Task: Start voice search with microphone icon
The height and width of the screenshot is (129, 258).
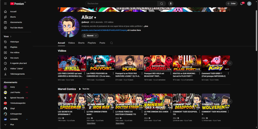Action: [171, 4]
